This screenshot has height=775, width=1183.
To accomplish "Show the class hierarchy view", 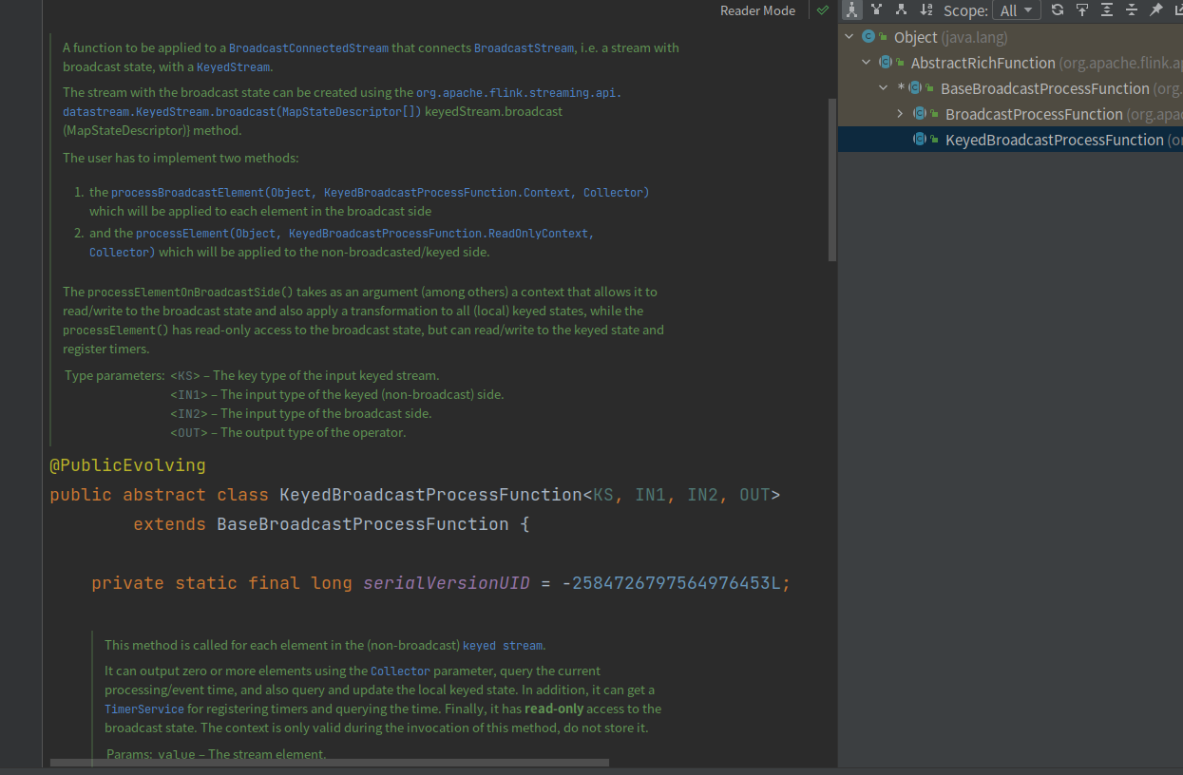I will [852, 10].
